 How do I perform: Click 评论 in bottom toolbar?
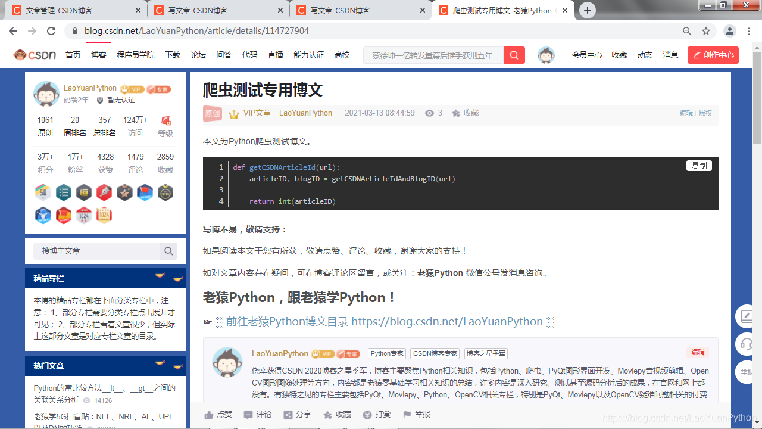[x=257, y=414]
